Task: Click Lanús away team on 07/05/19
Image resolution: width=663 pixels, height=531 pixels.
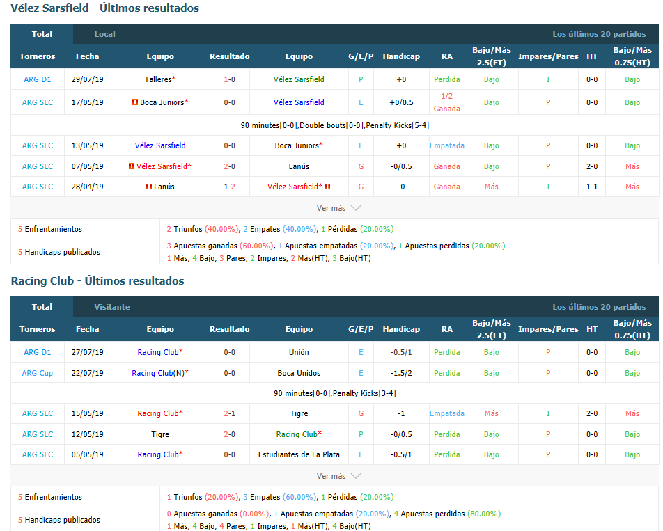Action: click(x=299, y=166)
